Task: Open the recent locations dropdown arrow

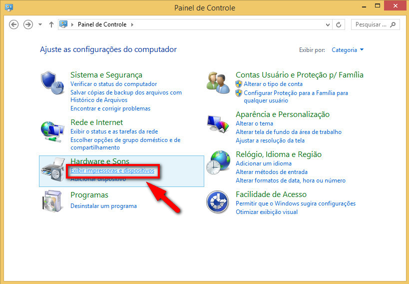Action: (x=40, y=24)
